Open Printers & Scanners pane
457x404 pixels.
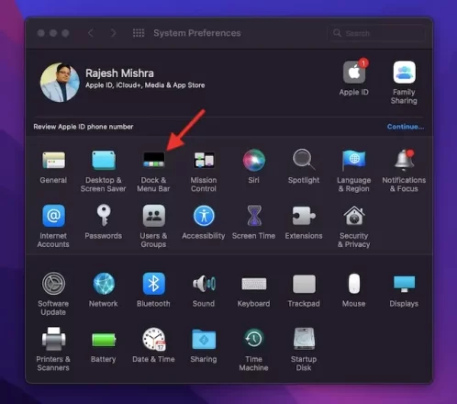(53, 339)
